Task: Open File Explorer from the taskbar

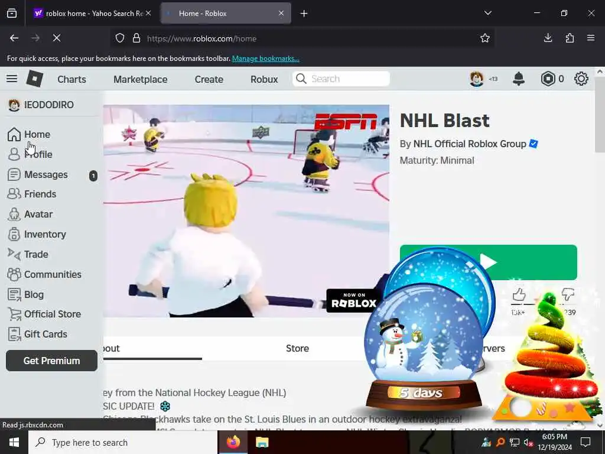Action: [262, 442]
